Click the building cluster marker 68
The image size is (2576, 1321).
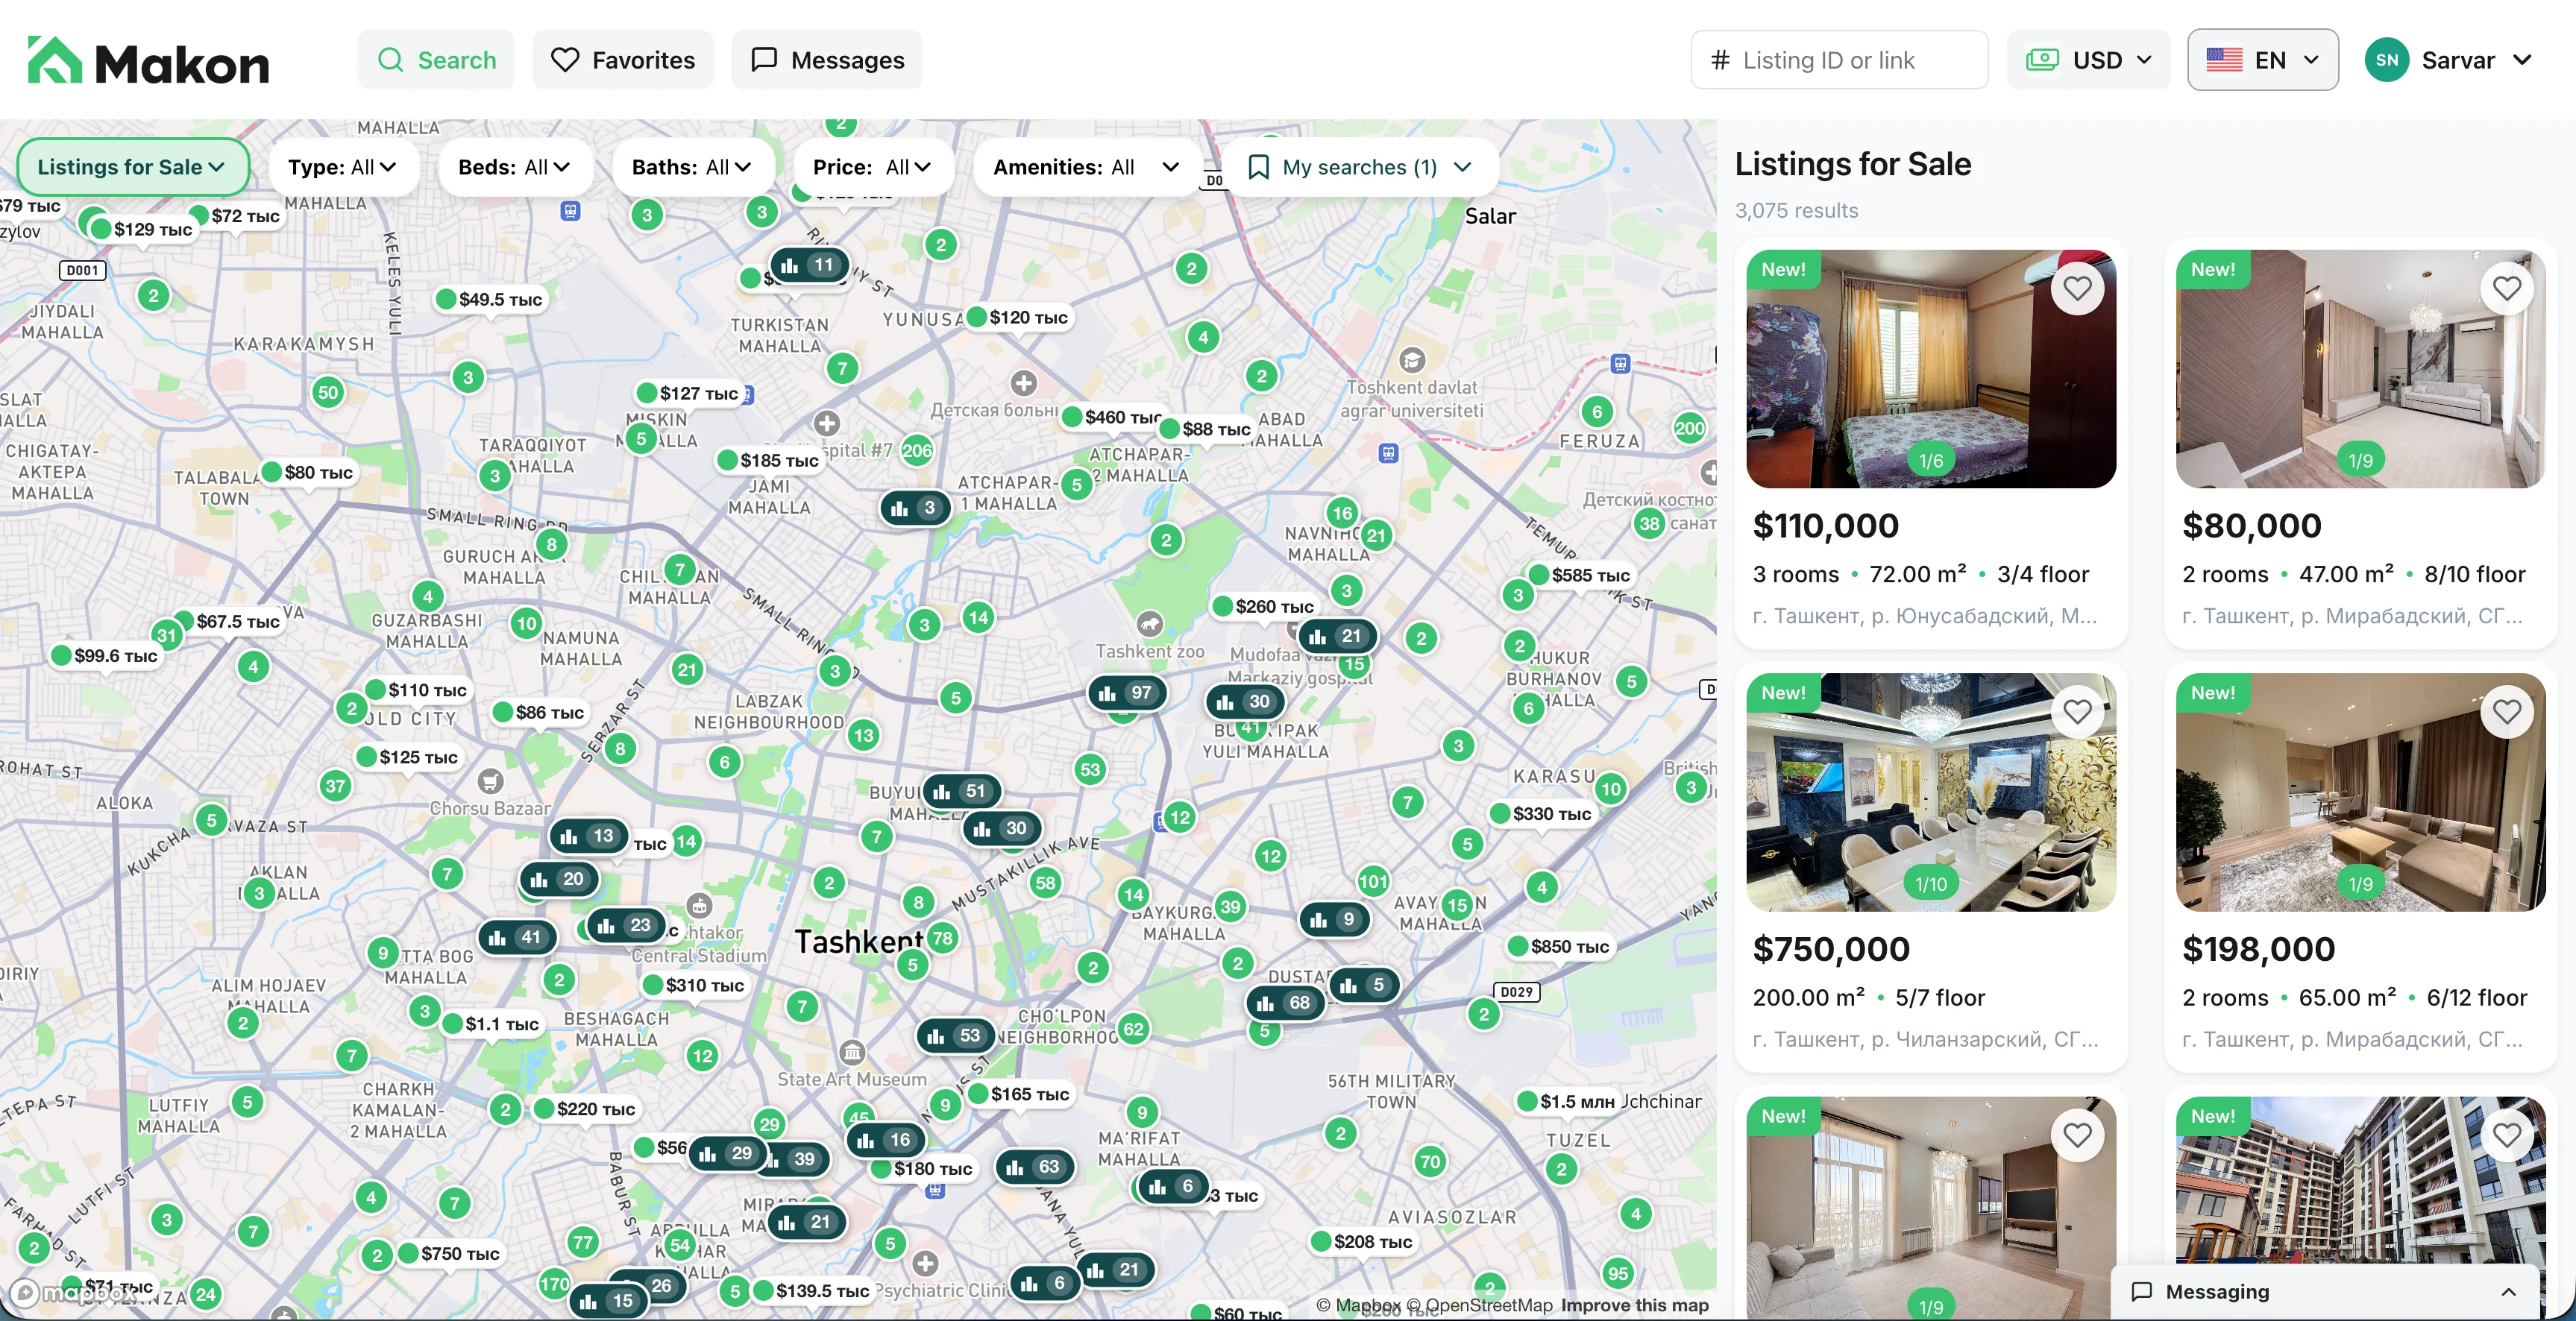click(1285, 1002)
